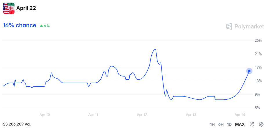Click the Apr 12 date label

click(142, 115)
